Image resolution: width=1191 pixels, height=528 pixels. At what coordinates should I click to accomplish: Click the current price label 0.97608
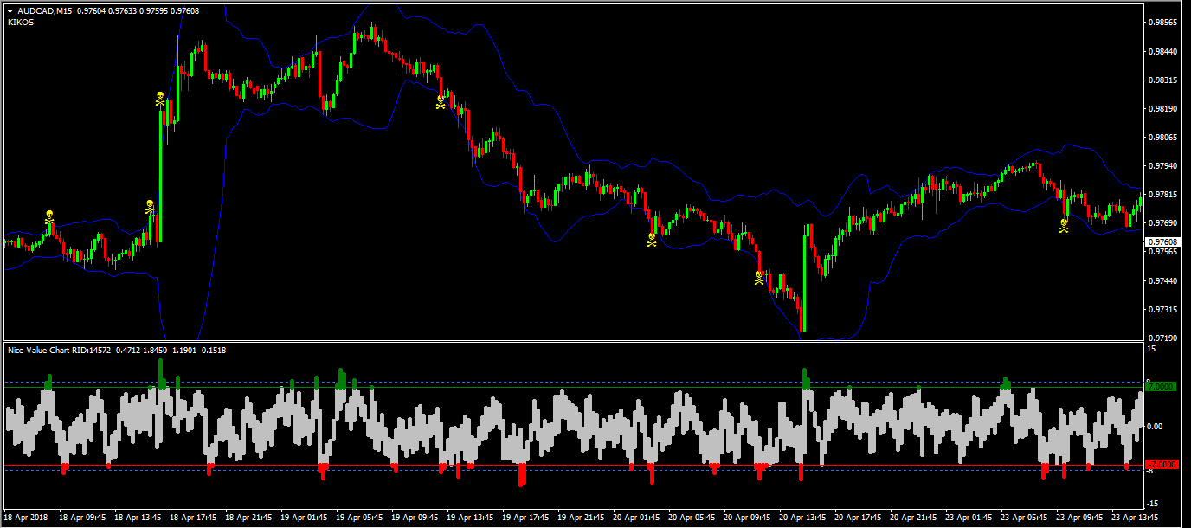(1162, 242)
